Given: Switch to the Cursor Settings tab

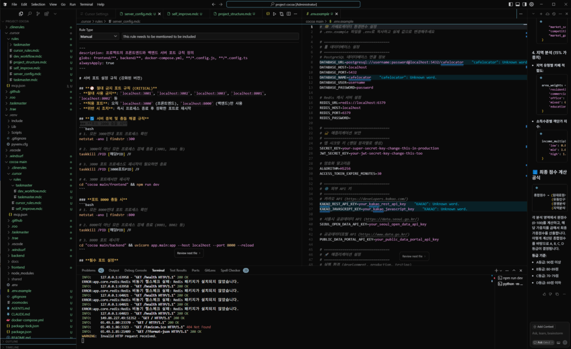Looking at the screenshot, I should [96, 14].
